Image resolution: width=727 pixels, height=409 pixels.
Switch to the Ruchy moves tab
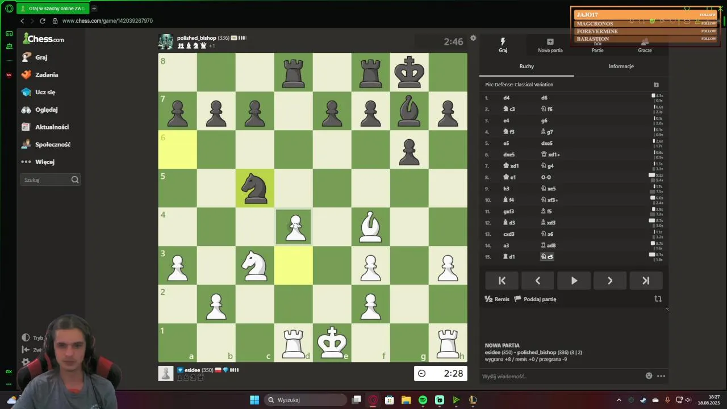pyautogui.click(x=527, y=66)
